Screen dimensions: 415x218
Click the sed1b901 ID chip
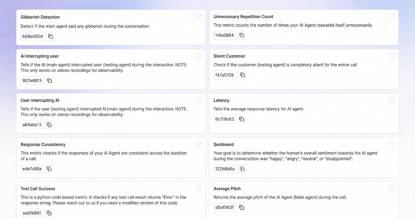(x=32, y=213)
